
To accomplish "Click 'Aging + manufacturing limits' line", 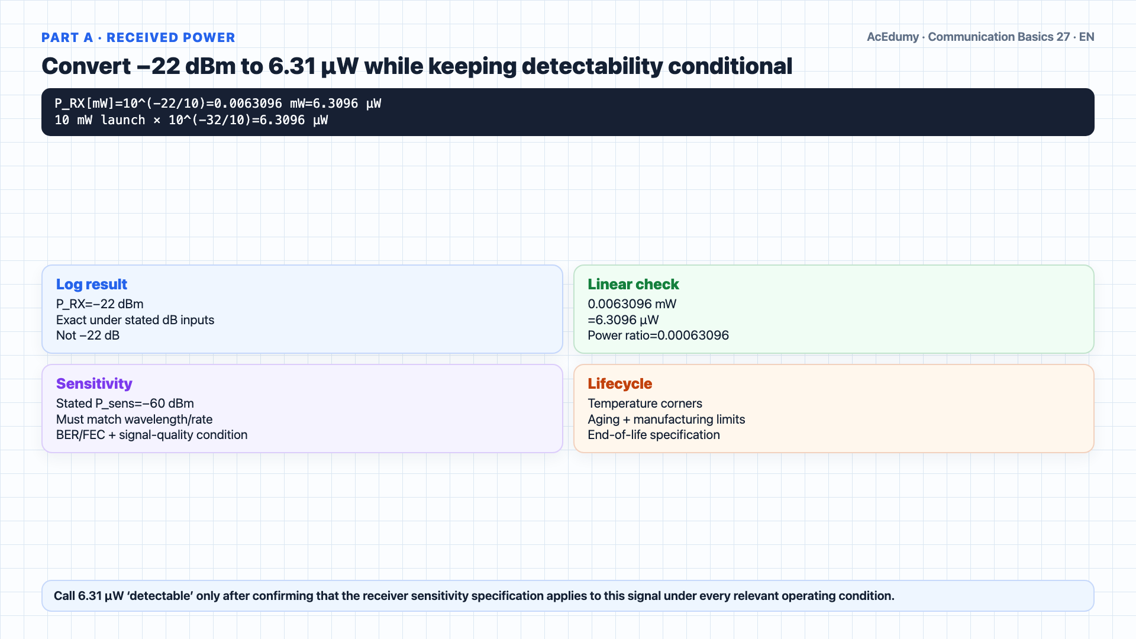I will click(666, 419).
